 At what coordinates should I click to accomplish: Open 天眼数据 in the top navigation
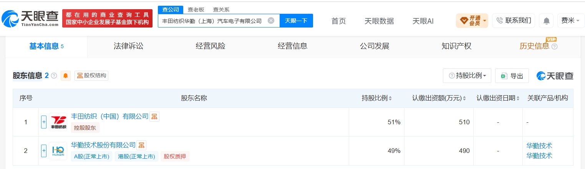pyautogui.click(x=379, y=21)
